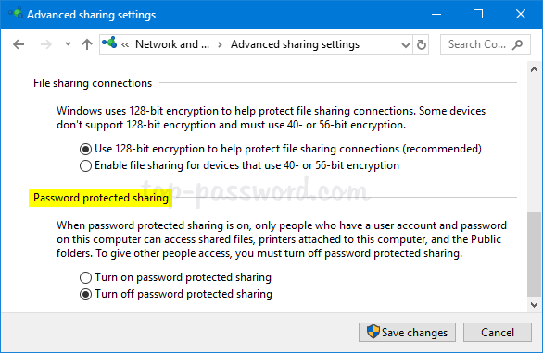Expand hidden breadcrumb path chevrons
543x353 pixels.
(x=125, y=45)
